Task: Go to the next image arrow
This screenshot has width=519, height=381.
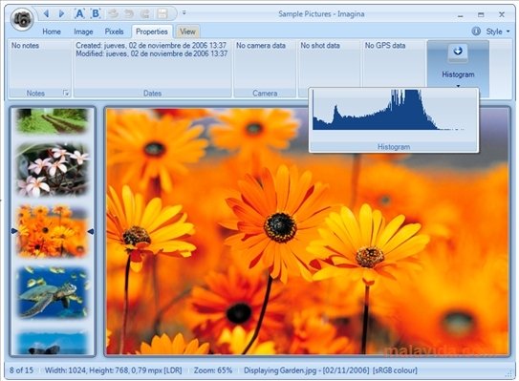Action: tap(61, 13)
